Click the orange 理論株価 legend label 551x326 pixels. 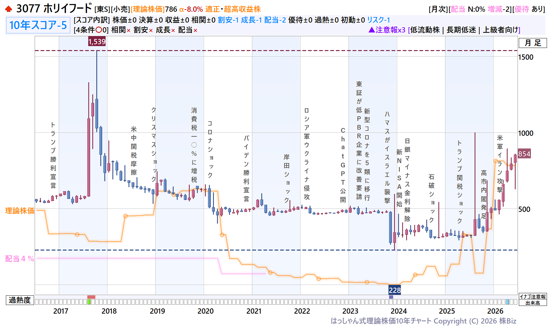tap(20, 211)
